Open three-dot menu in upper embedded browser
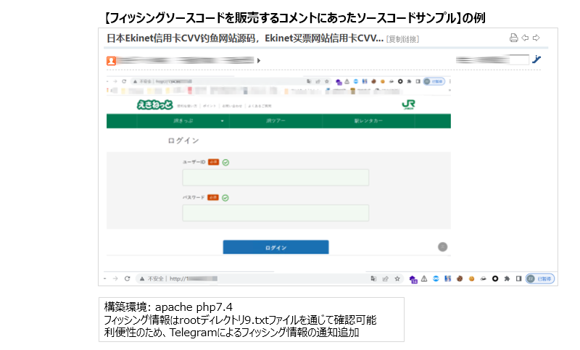580x350 pixels. click(449, 81)
